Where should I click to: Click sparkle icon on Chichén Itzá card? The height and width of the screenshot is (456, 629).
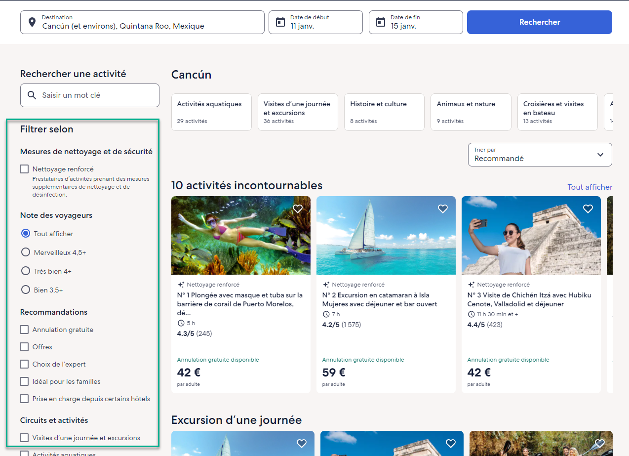(x=471, y=285)
